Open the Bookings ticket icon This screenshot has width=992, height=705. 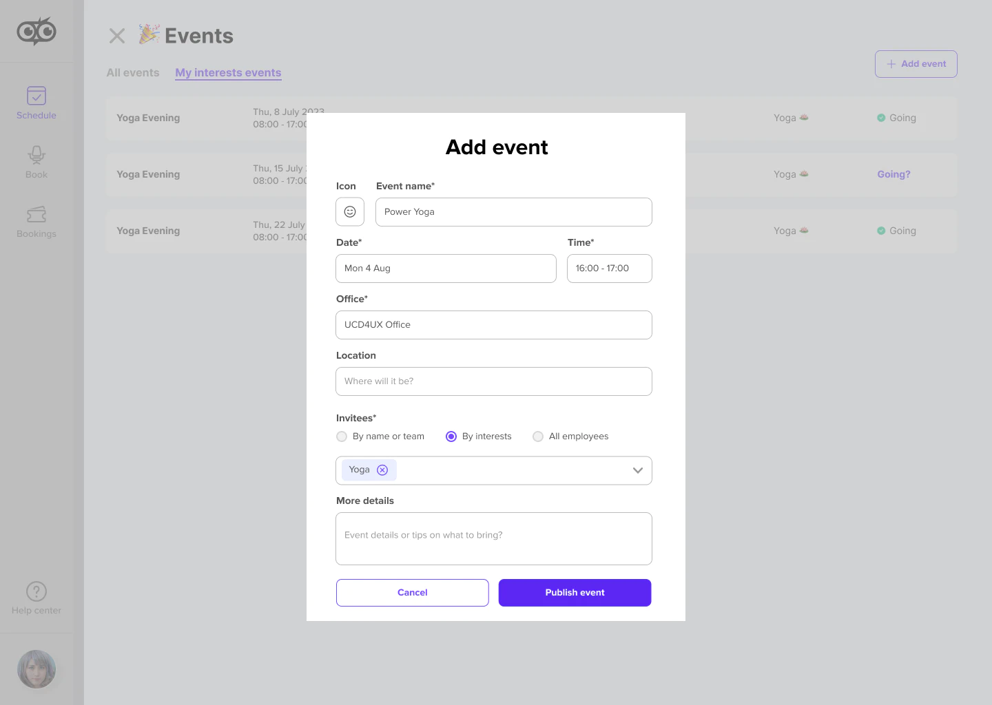[x=37, y=214]
